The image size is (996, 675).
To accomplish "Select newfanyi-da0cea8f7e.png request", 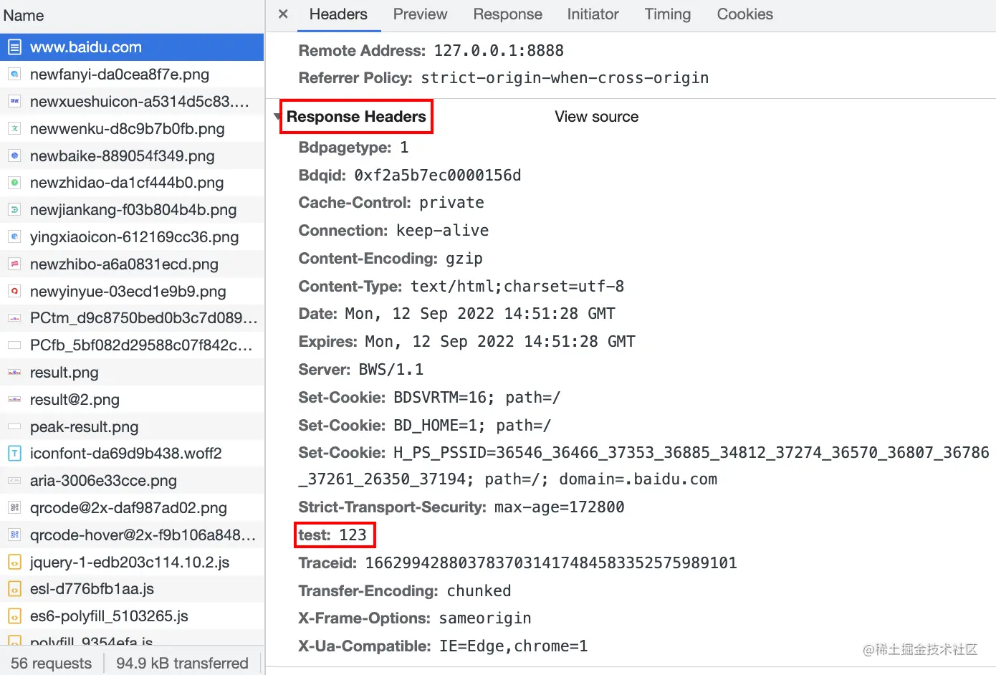I will click(x=132, y=75).
